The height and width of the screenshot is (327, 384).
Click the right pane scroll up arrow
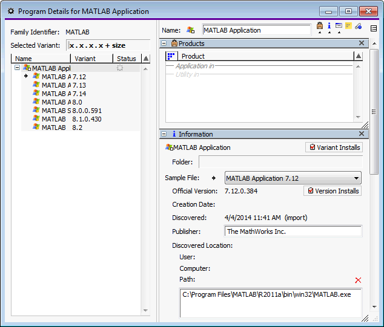[x=374, y=44]
